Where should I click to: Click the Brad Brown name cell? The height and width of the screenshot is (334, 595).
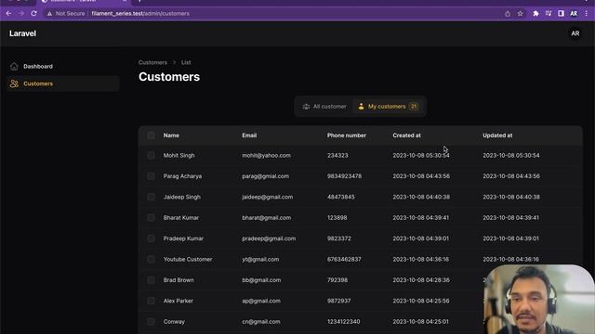tap(178, 280)
